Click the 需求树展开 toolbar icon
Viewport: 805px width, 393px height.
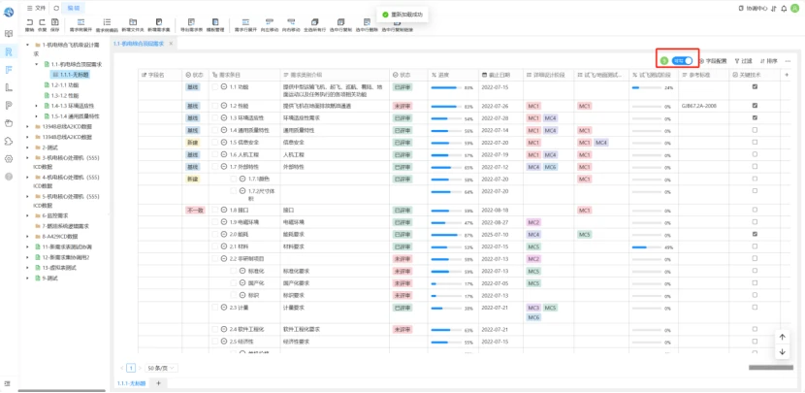(x=80, y=22)
